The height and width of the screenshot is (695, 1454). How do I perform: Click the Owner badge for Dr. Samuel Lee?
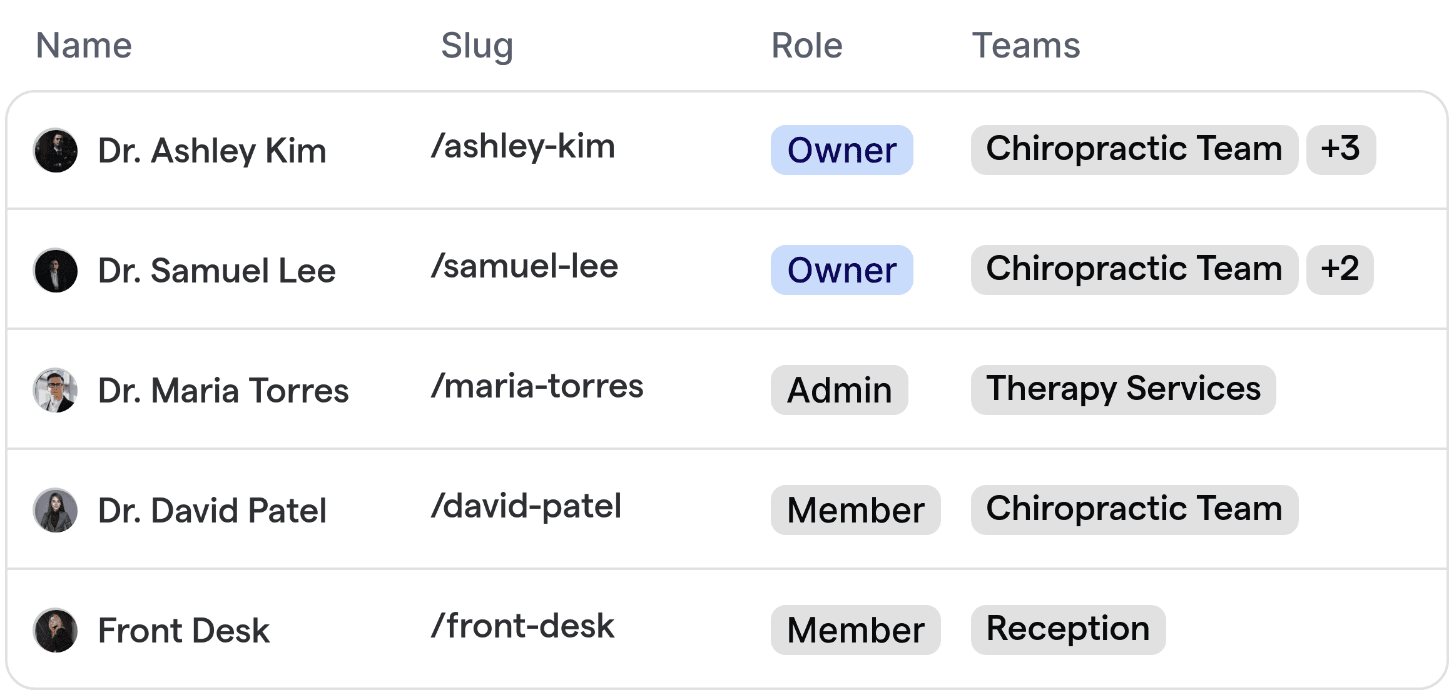click(841, 270)
